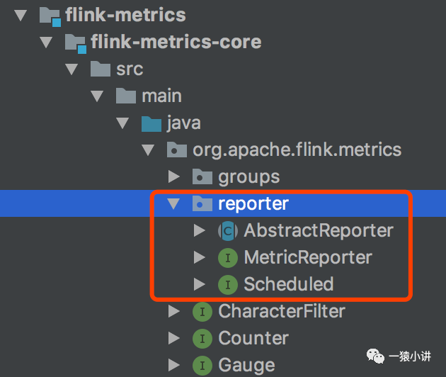Click the groups package icon
The image size is (446, 377).
click(202, 177)
